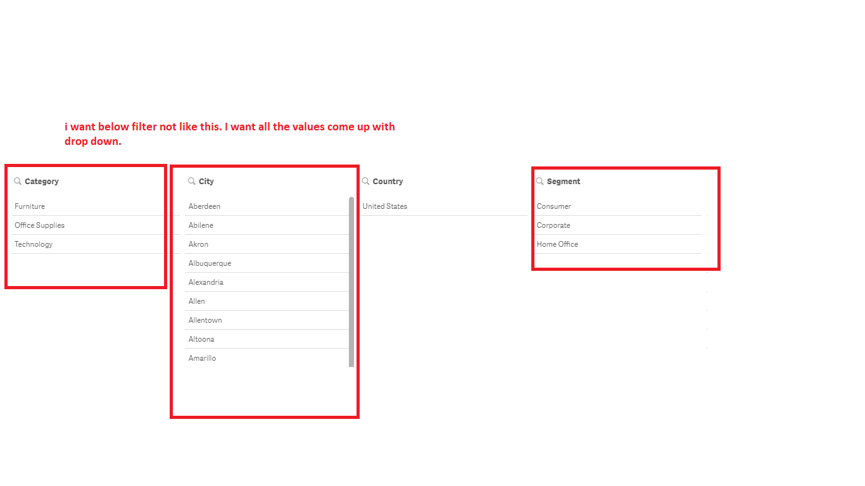Open search in the Segment filter

[540, 181]
